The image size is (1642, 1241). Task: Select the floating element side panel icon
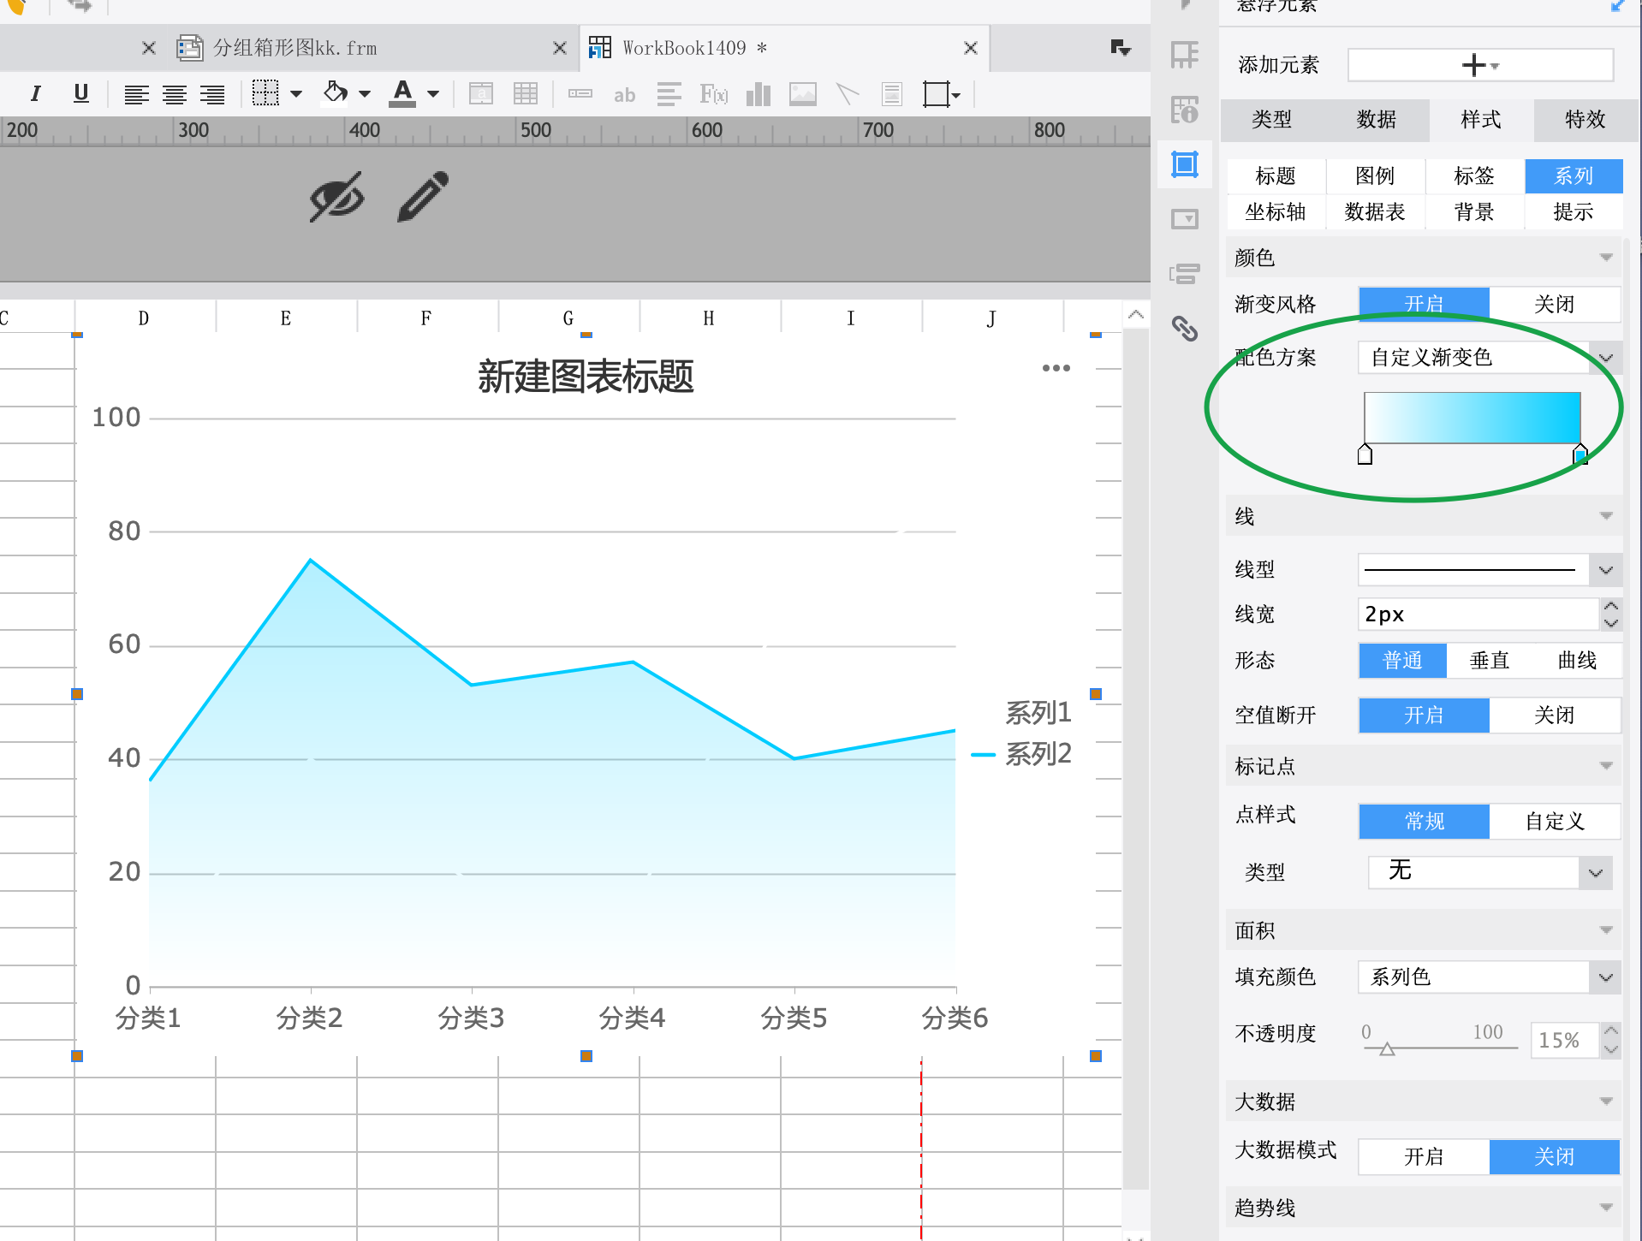[1185, 164]
